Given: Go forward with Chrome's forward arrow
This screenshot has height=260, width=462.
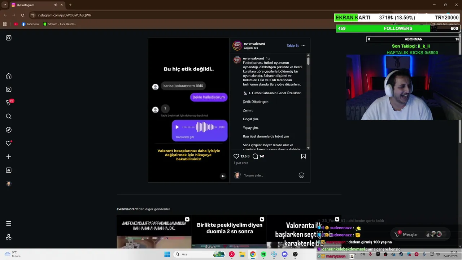Looking at the screenshot, I should (14, 15).
